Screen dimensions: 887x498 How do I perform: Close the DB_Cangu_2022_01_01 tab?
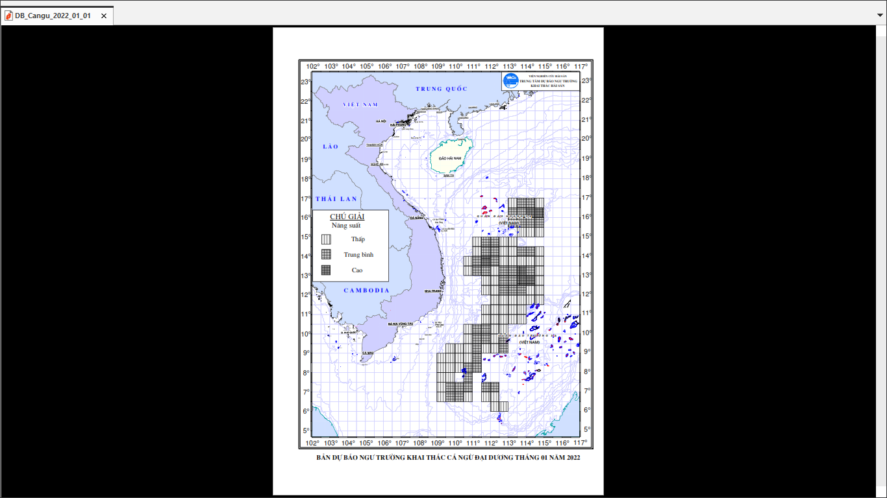pos(104,16)
